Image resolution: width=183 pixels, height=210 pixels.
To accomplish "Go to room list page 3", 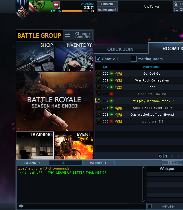I will pyautogui.click(x=178, y=156).
